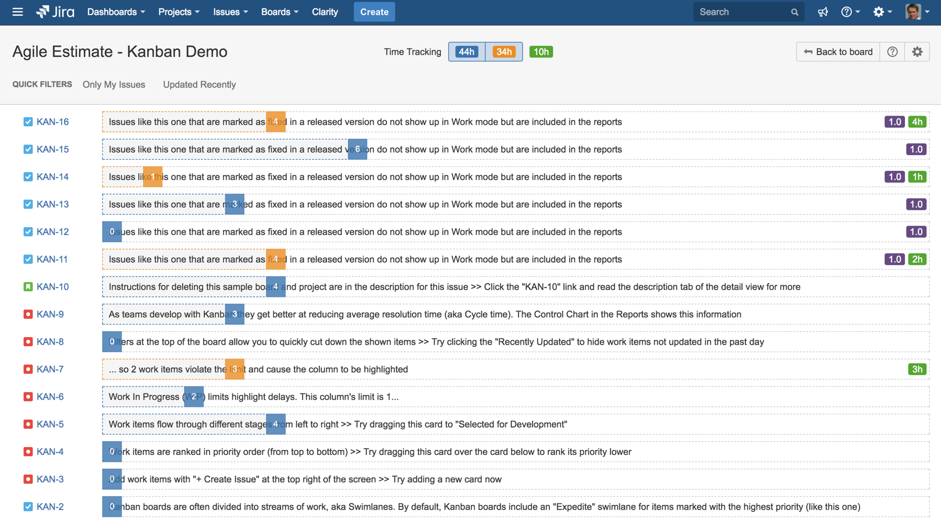Screen dimensions: 941x523
Task: Click the Create button
Action: [x=374, y=12]
